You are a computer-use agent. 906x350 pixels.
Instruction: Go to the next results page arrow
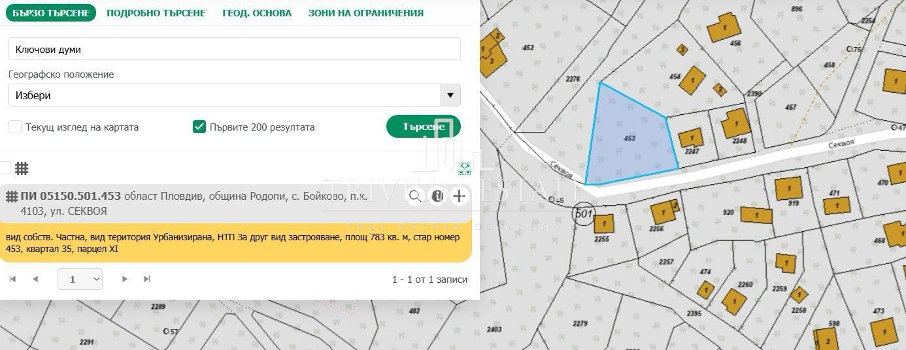pyautogui.click(x=125, y=279)
